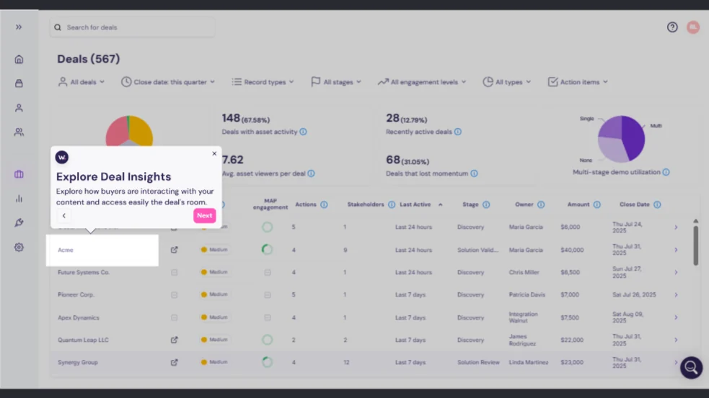This screenshot has height=398, width=709.
Task: Expand the Apex Dynamics row chevron
Action: pos(676,317)
